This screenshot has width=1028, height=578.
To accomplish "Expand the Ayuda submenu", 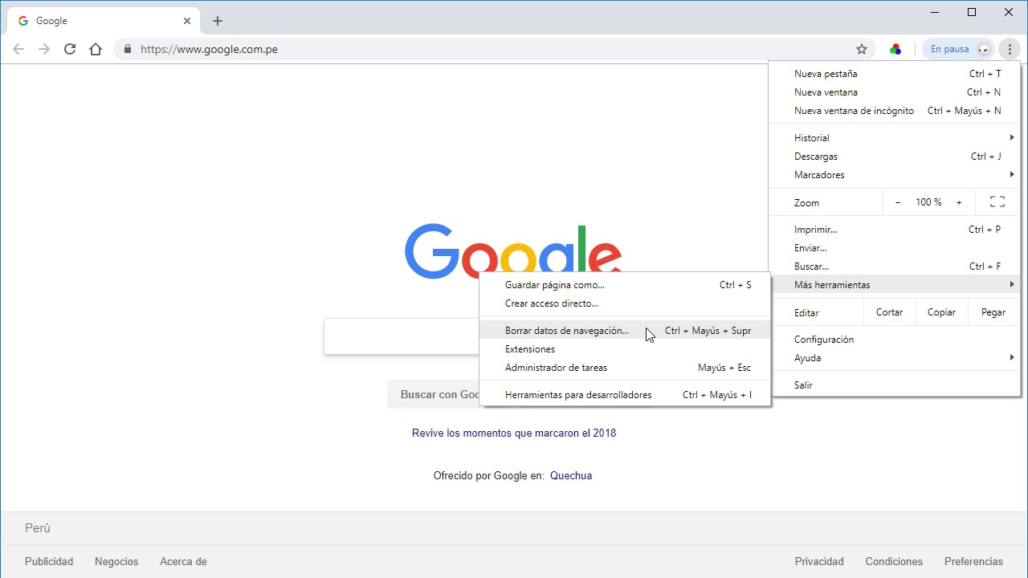I will [895, 358].
